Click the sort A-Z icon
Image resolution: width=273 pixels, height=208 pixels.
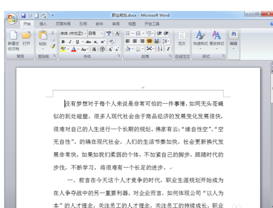[x=160, y=49]
